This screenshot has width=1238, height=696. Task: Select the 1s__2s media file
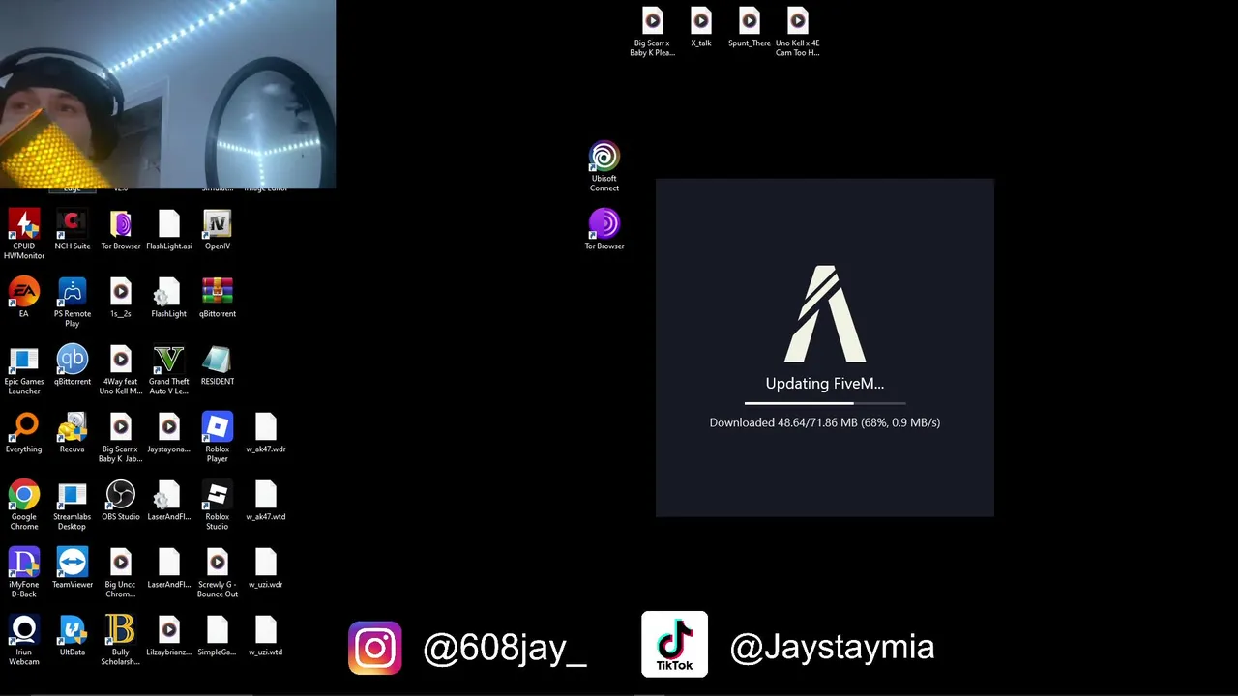click(121, 298)
